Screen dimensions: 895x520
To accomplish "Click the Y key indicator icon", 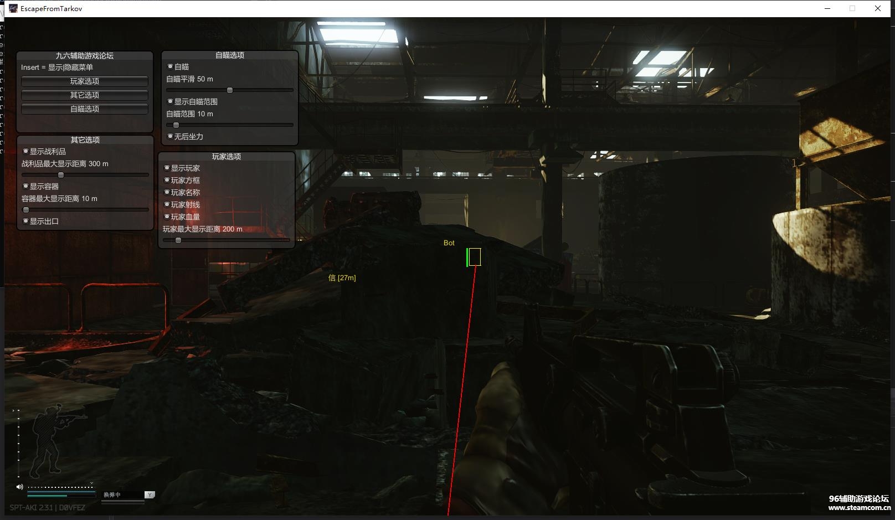I will click(150, 495).
